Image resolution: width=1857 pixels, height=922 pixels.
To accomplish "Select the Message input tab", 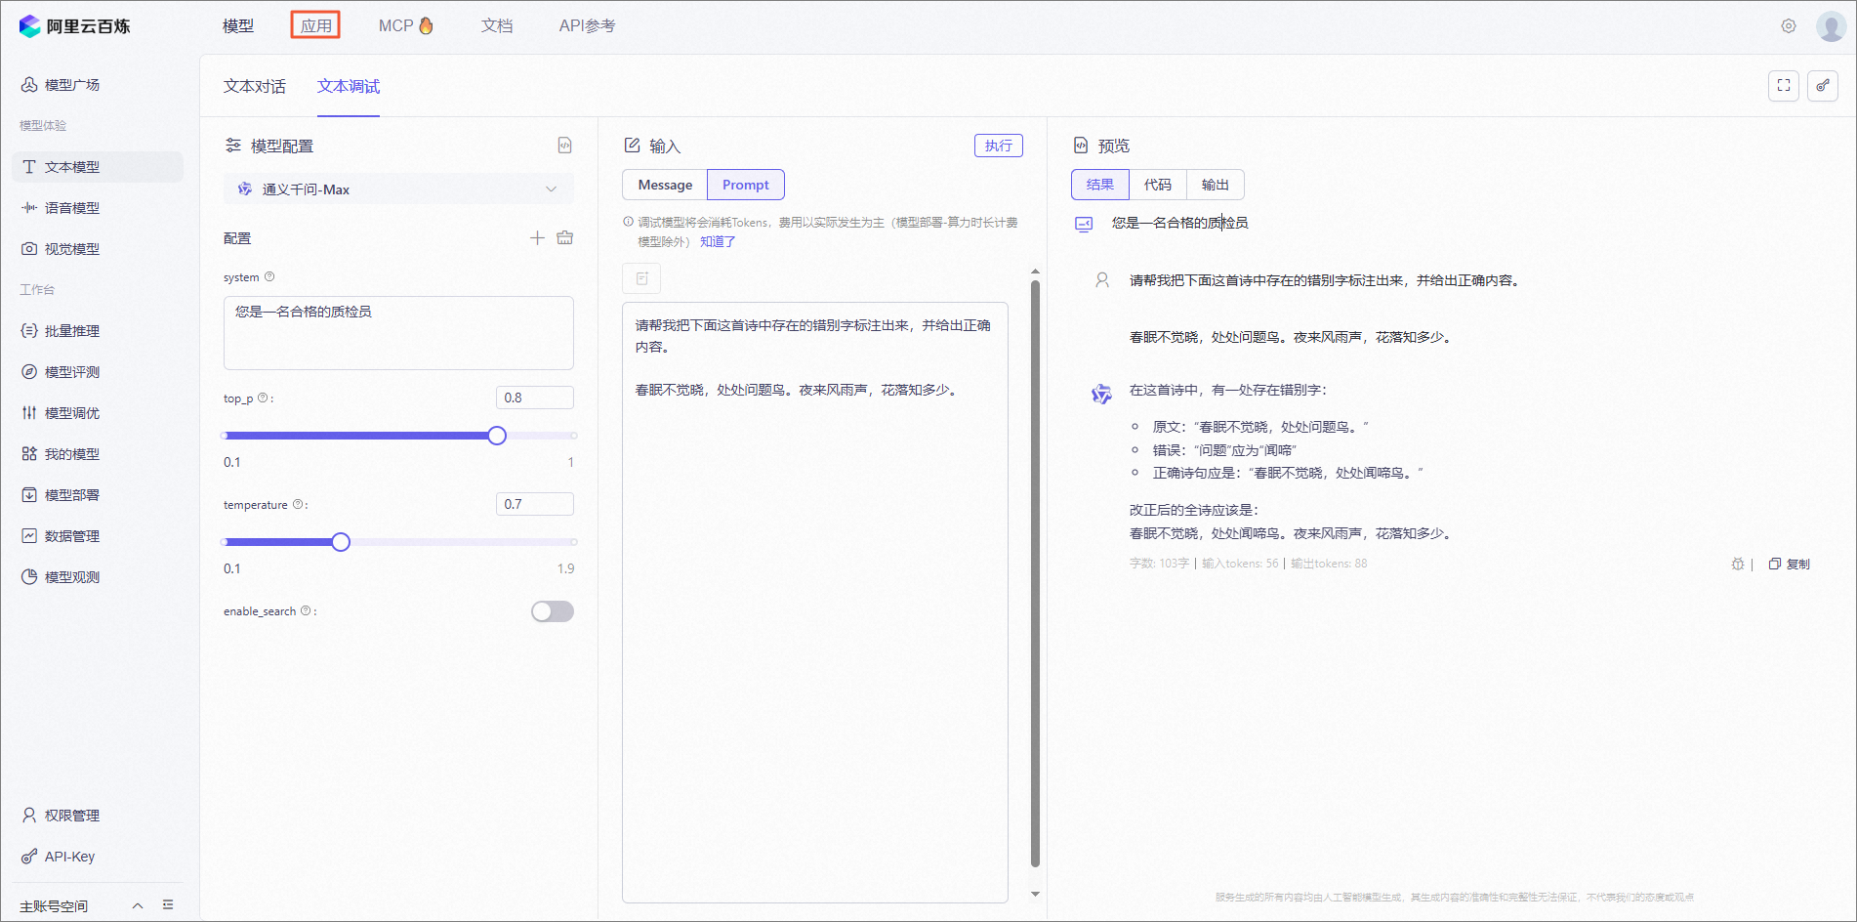I will pos(665,185).
